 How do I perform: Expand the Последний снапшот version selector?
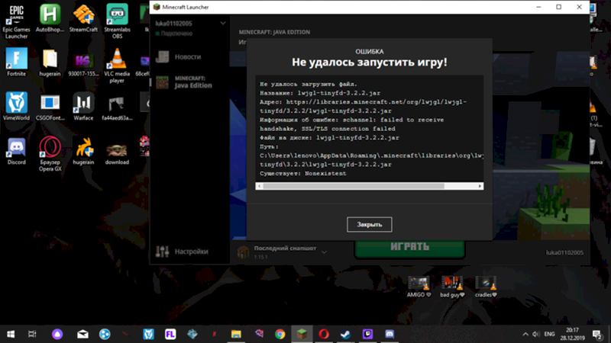coord(324,251)
